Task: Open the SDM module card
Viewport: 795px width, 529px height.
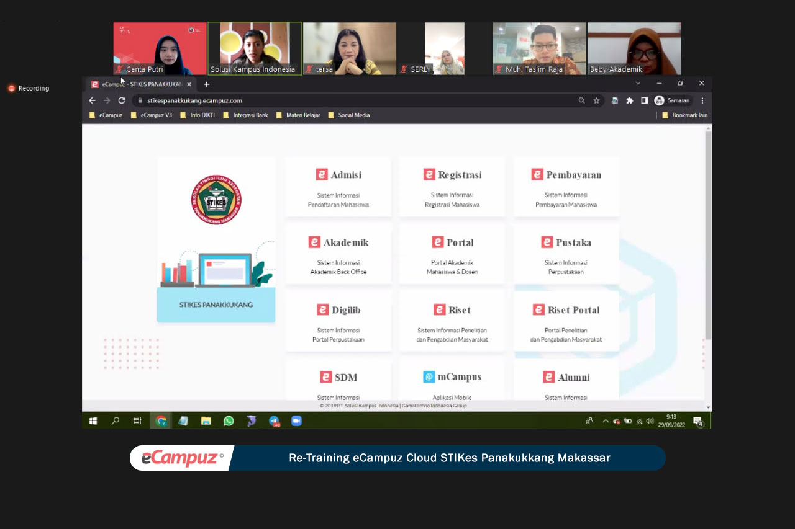Action: (x=338, y=380)
